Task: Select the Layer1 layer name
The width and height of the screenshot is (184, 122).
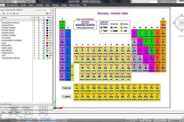Action: [4, 43]
